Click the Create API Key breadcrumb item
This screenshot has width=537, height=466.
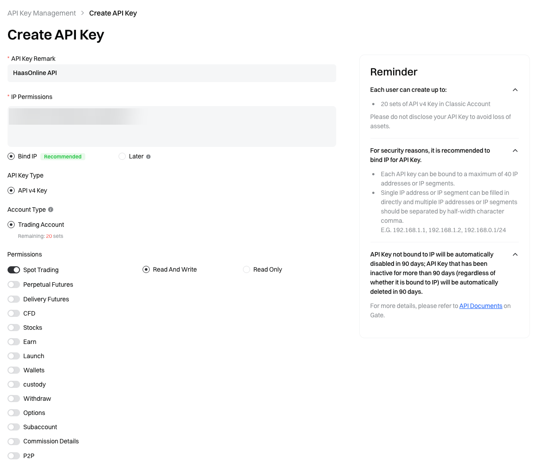click(113, 13)
